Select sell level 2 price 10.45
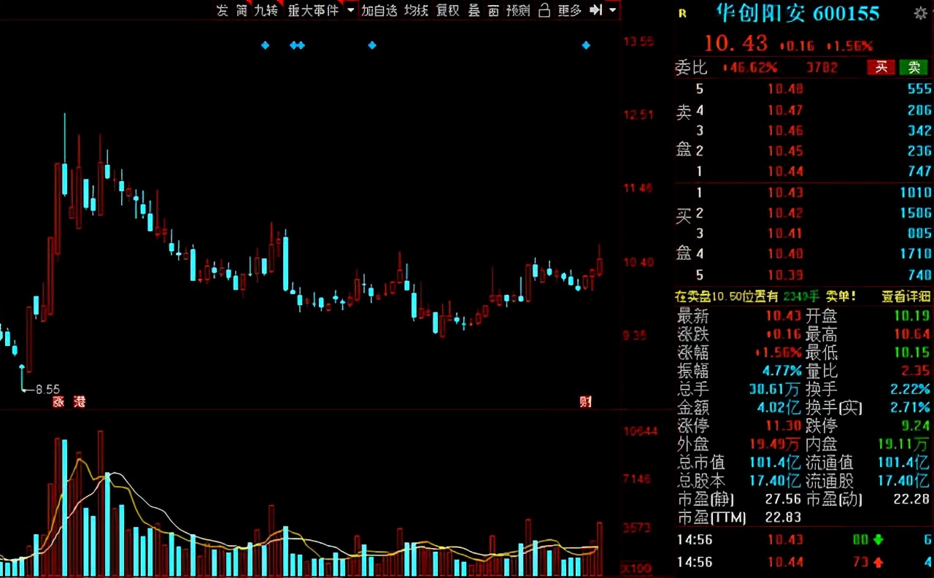 pos(785,151)
